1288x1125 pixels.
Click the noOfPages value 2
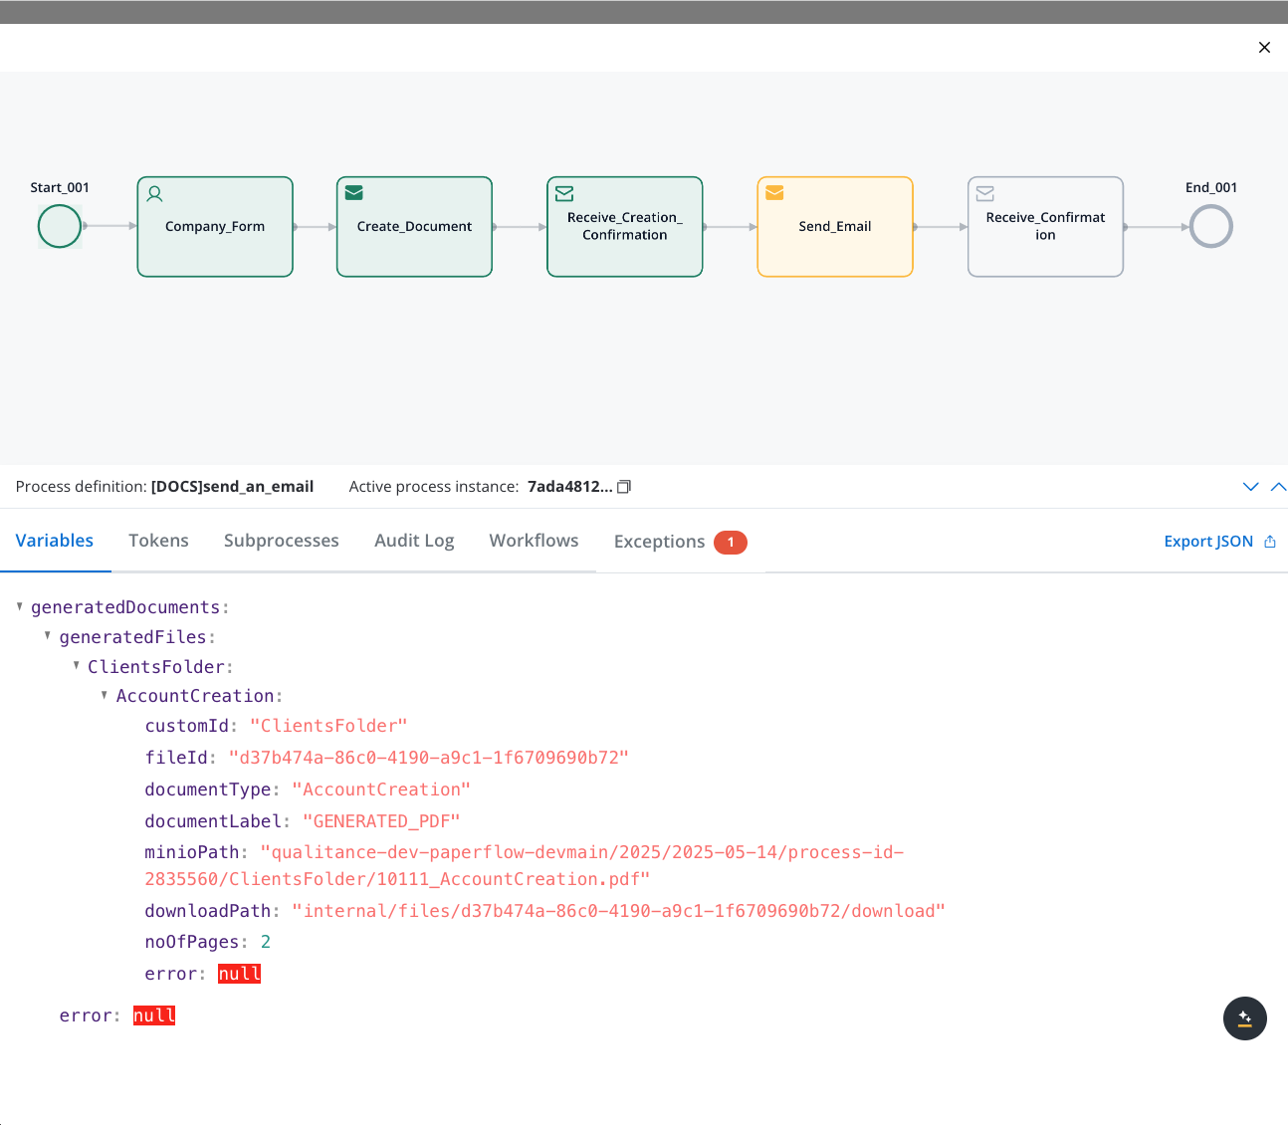[266, 942]
